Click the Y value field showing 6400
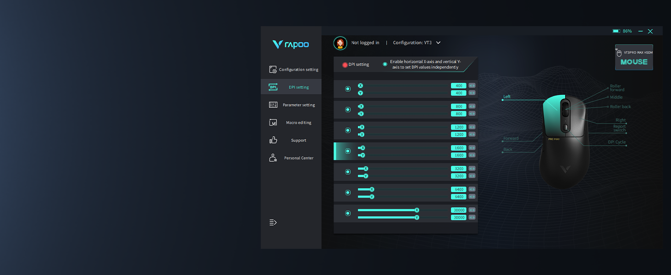This screenshot has height=275, width=671. coord(459,197)
